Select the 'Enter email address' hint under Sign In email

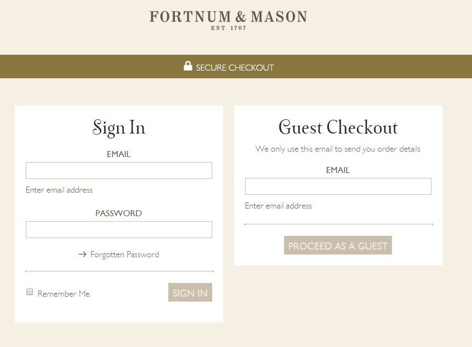[59, 190]
